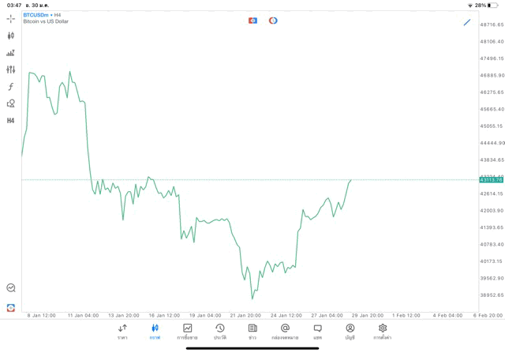The width and height of the screenshot is (505, 353).
Task: Open the shapes and objects tool
Action: coord(11,103)
